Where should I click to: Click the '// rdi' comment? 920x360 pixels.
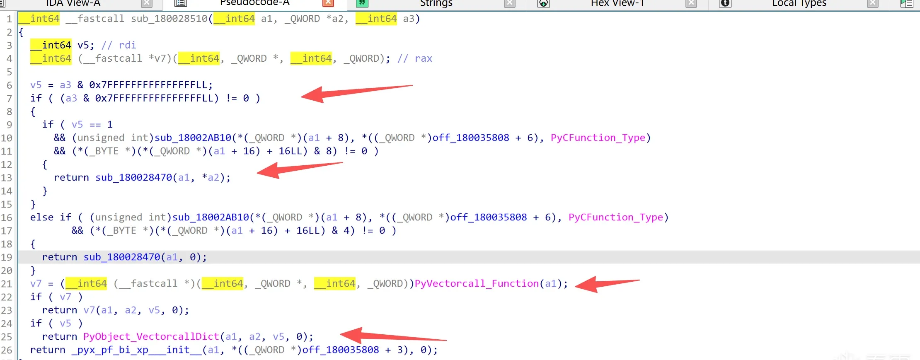pos(119,45)
